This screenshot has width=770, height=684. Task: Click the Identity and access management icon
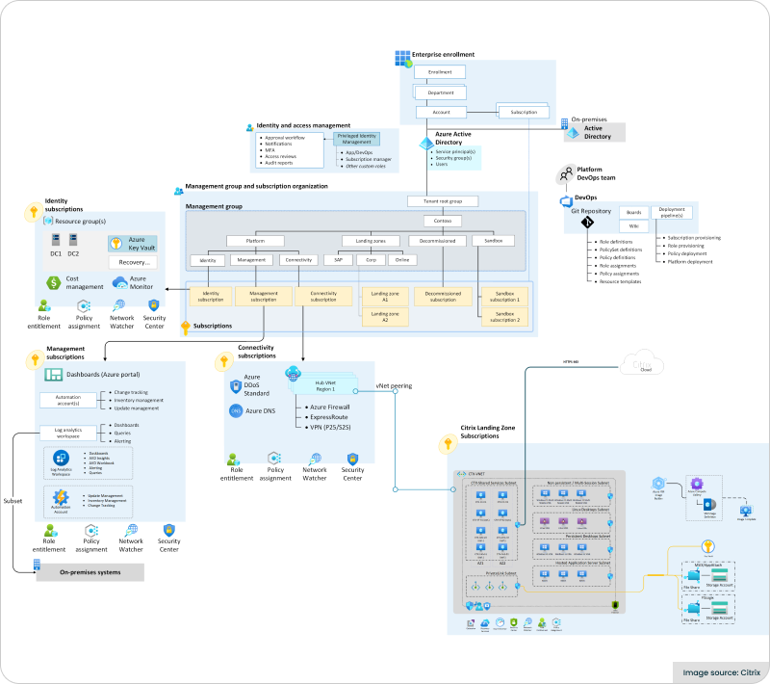pyautogui.click(x=249, y=127)
